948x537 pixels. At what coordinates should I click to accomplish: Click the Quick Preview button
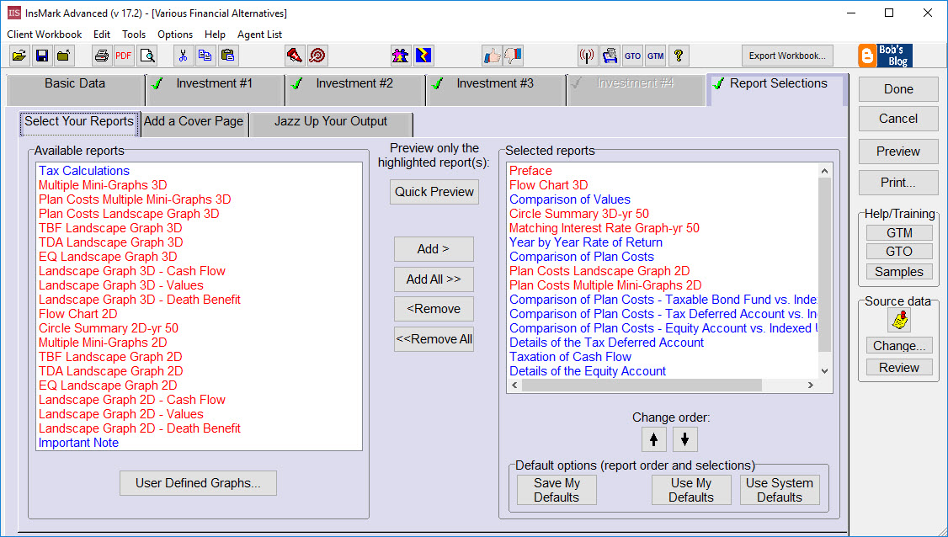click(x=434, y=192)
